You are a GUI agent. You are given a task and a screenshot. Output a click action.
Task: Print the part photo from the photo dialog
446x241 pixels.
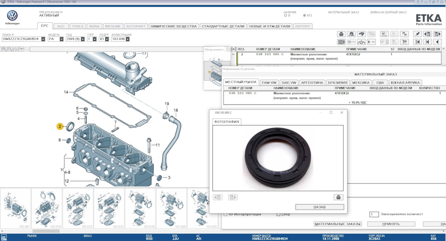click(338, 197)
